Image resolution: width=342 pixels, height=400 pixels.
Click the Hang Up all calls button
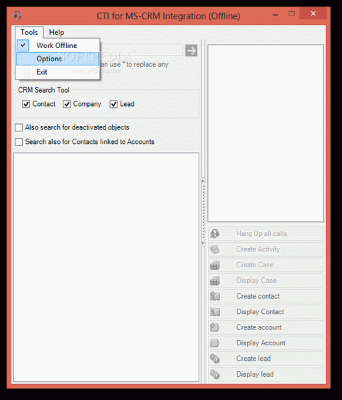tap(266, 234)
